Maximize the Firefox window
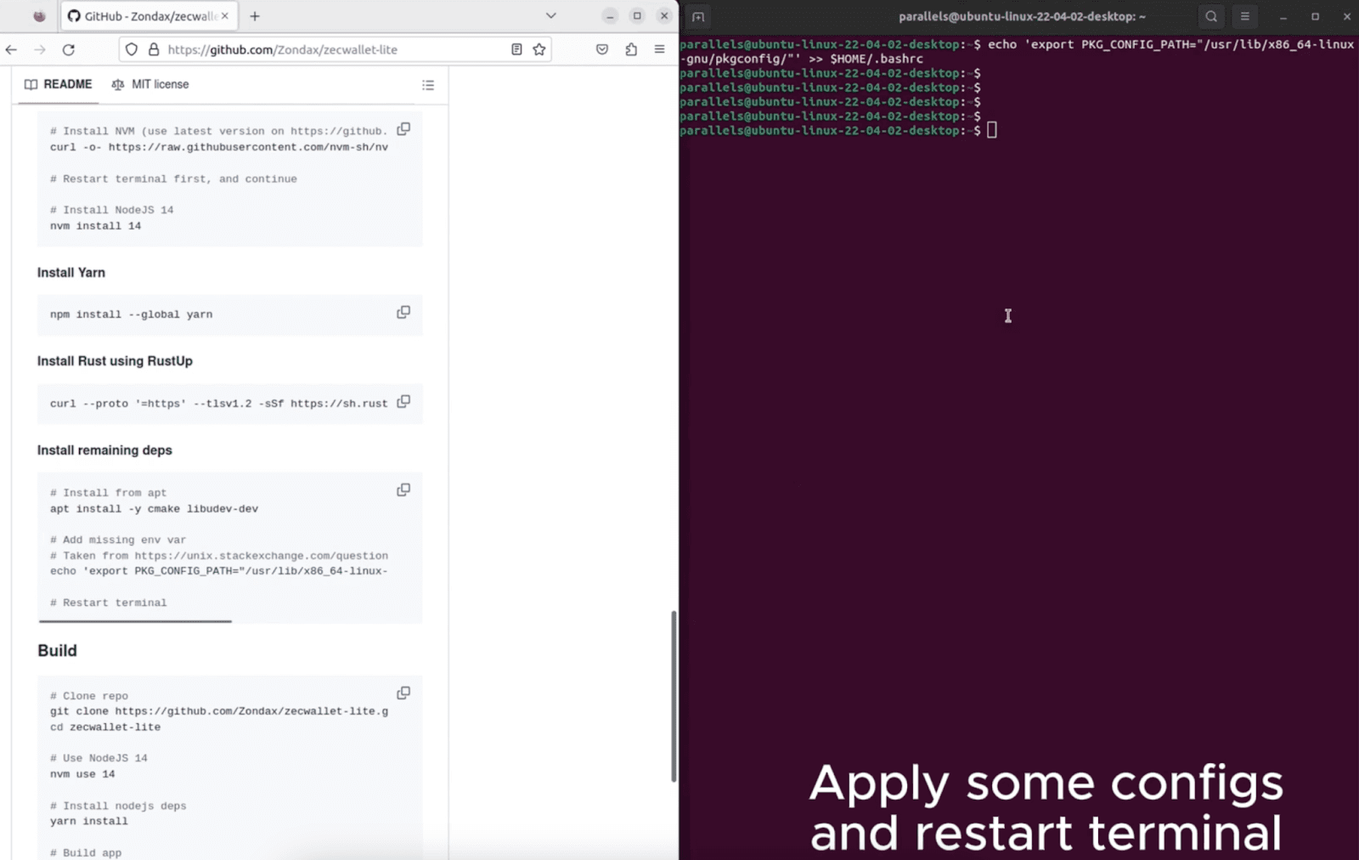This screenshot has width=1359, height=860. tap(637, 16)
